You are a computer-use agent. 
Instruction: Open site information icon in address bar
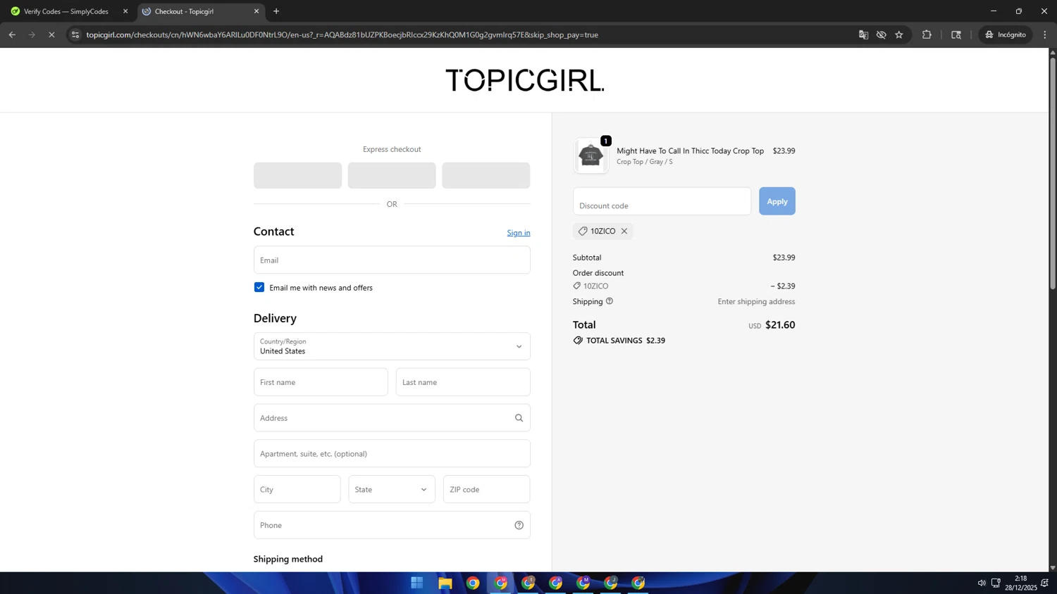click(75, 34)
